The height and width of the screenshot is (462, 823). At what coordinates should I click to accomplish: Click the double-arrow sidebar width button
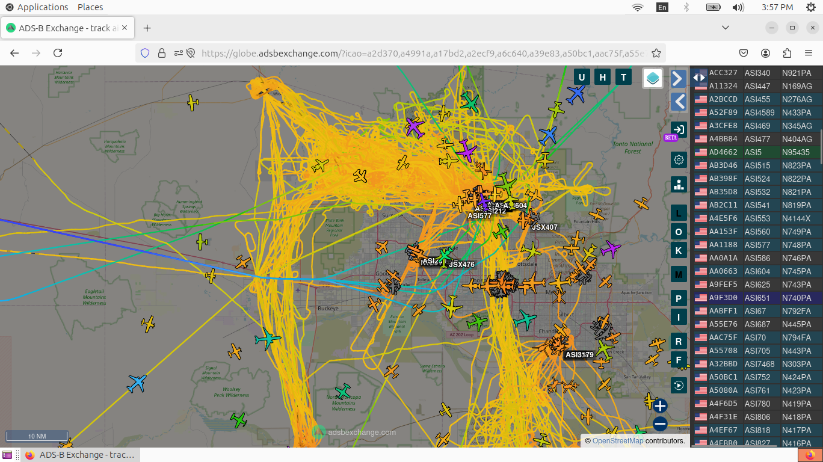click(699, 78)
